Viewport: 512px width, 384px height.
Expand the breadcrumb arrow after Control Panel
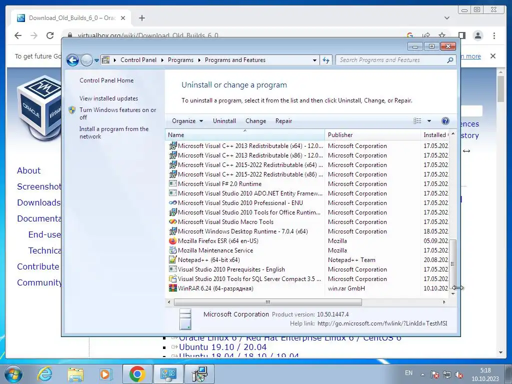pyautogui.click(x=162, y=60)
